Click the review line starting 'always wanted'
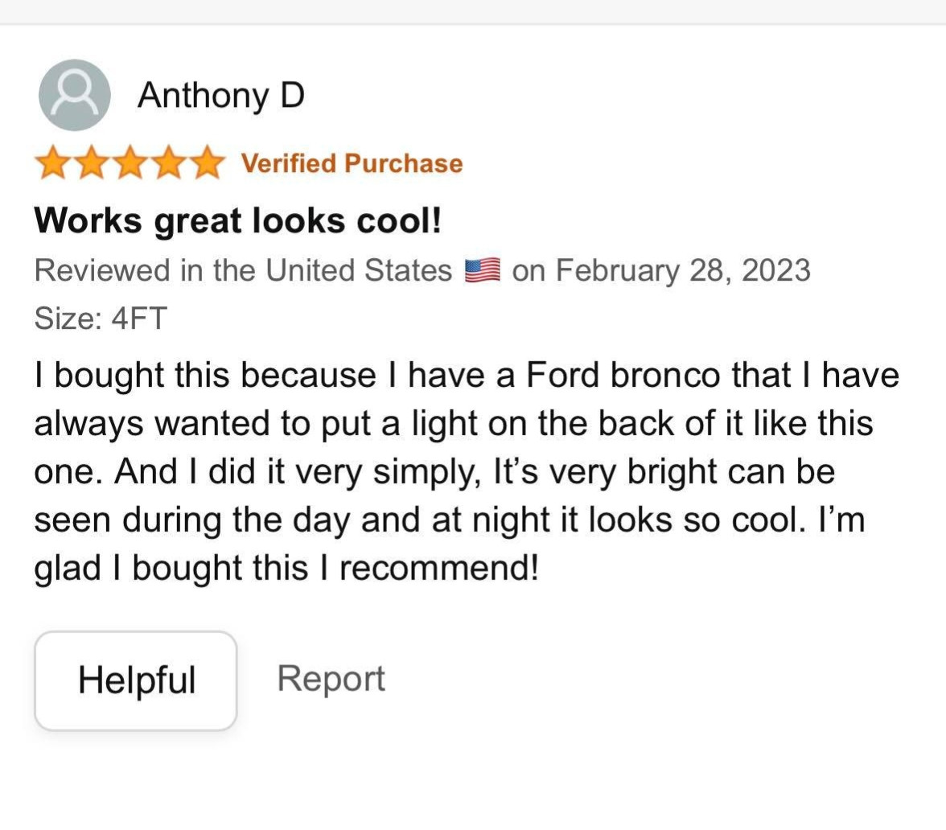946x830 pixels. (453, 424)
